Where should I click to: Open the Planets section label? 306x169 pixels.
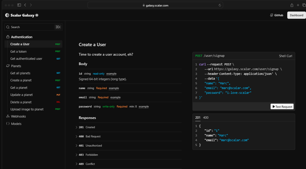pyautogui.click(x=16, y=66)
